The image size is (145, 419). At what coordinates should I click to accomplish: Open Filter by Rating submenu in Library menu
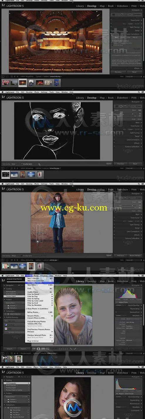coord(40,299)
